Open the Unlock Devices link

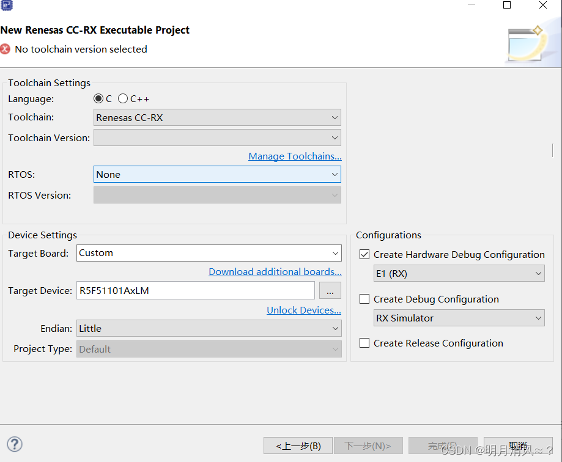tap(304, 310)
